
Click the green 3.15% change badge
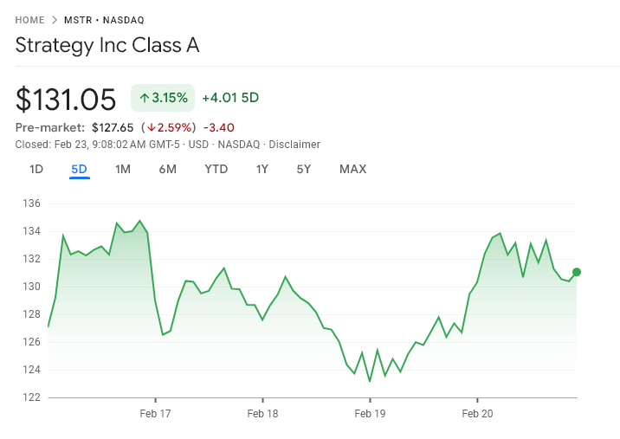pyautogui.click(x=164, y=98)
